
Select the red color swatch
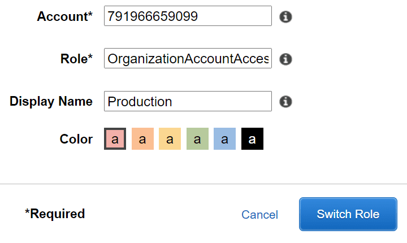pos(115,139)
